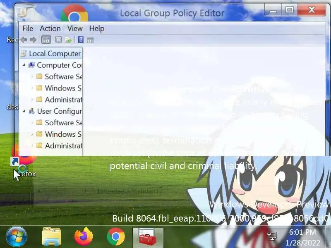331x248 pixels.
Task: Select the Chrome desktop icon behind window
Action: 74,13
